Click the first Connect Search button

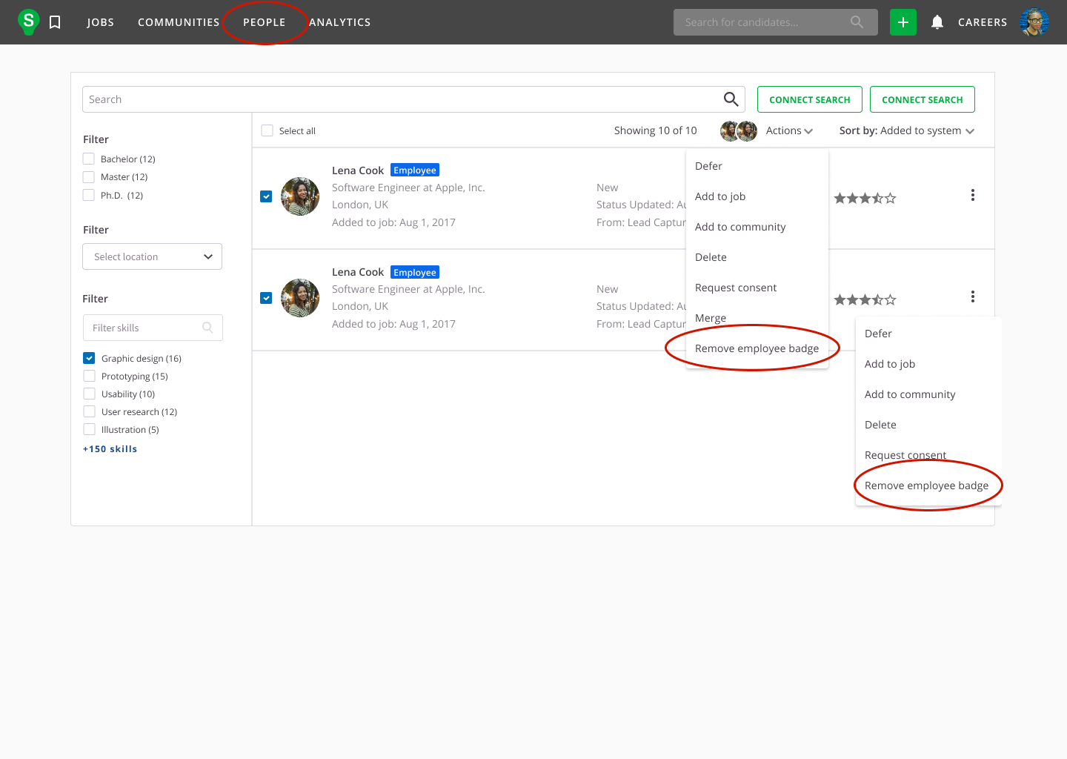(809, 99)
